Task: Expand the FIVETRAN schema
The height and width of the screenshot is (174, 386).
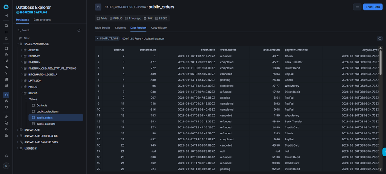Action: (x=21, y=62)
